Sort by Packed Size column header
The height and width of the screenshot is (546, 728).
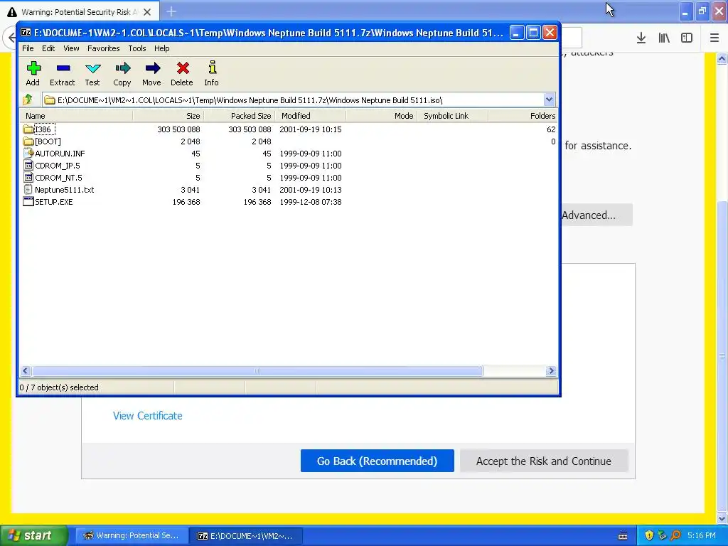click(239, 116)
